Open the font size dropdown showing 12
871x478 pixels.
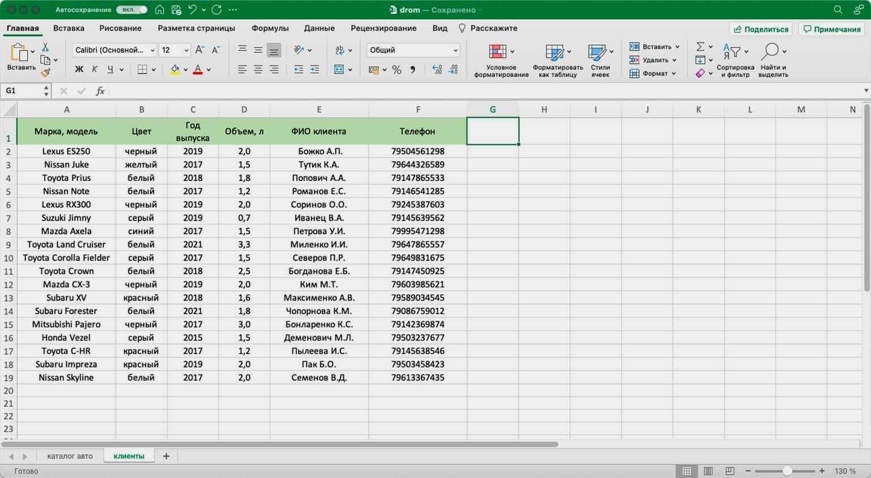point(186,50)
